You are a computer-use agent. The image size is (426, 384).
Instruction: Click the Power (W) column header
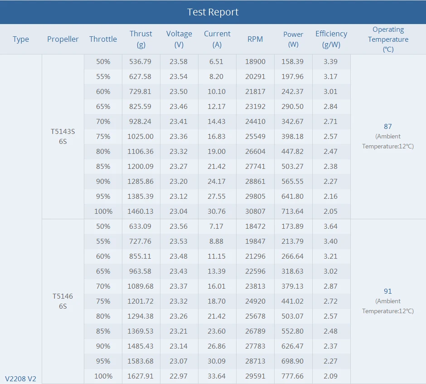point(293,39)
